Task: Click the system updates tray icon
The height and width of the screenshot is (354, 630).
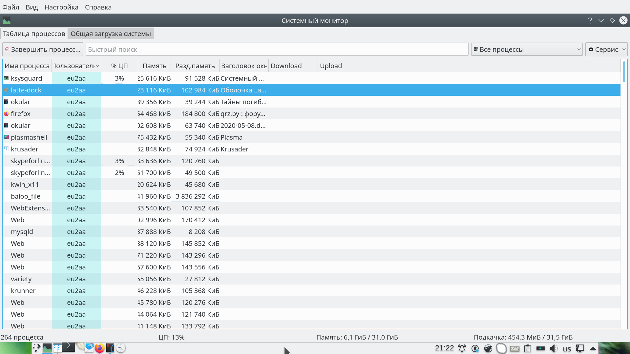Action: [475, 348]
